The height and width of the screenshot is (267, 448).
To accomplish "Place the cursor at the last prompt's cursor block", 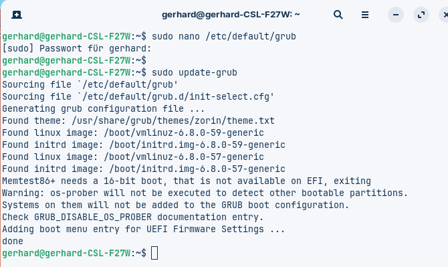I will point(154,253).
